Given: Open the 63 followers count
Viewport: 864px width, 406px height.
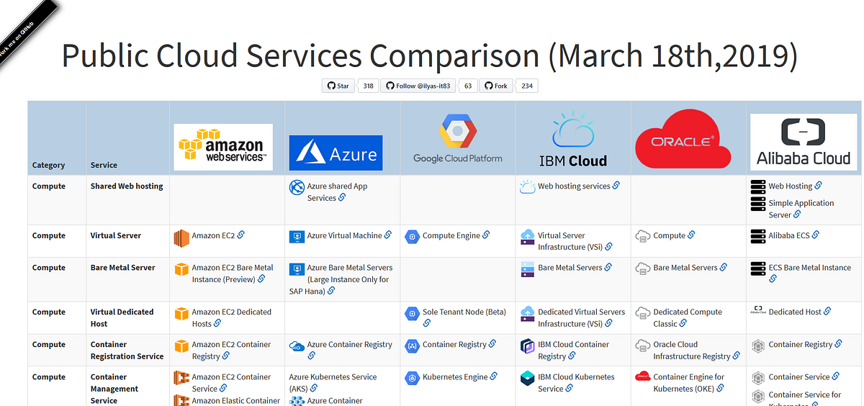Looking at the screenshot, I should 468,86.
